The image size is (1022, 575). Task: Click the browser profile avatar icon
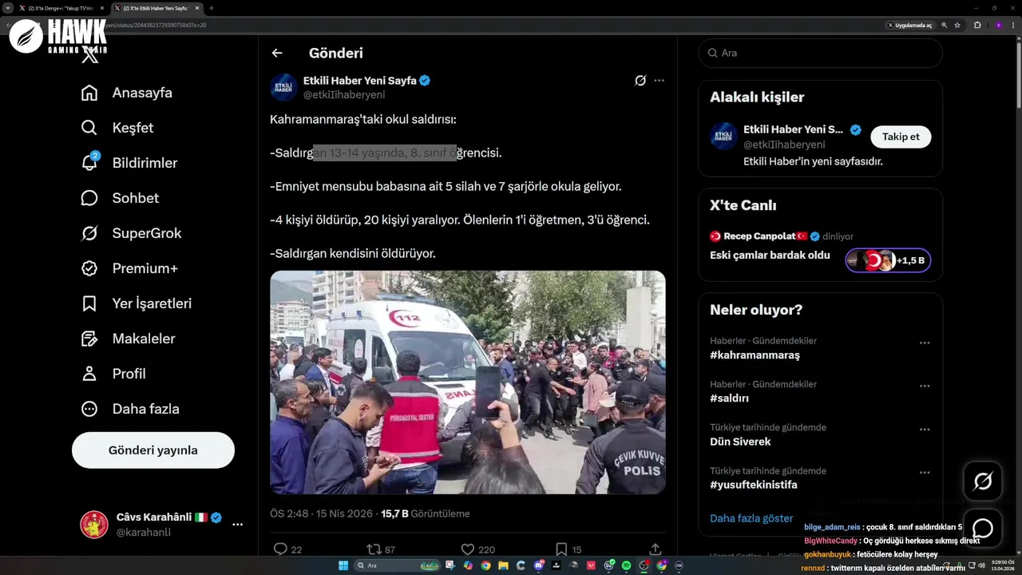click(998, 25)
